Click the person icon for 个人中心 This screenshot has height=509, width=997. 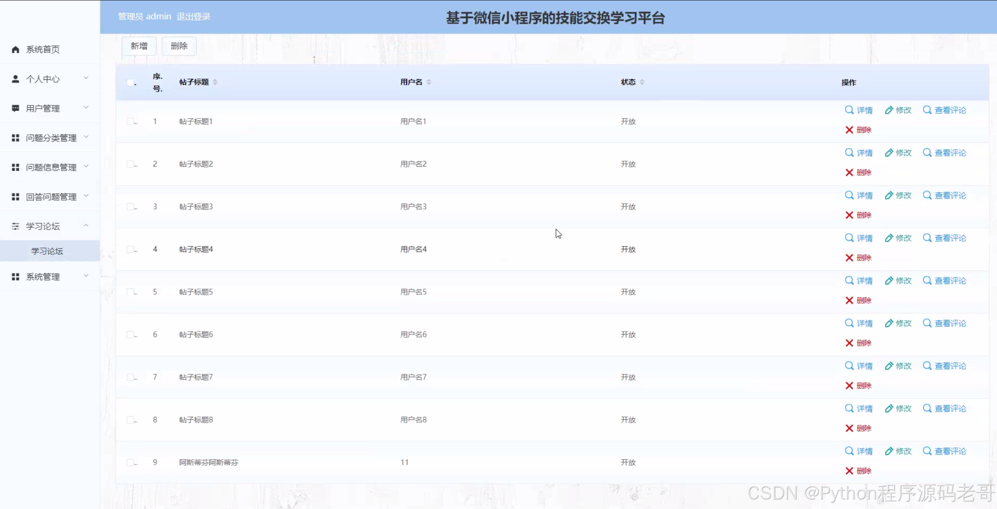(15, 79)
